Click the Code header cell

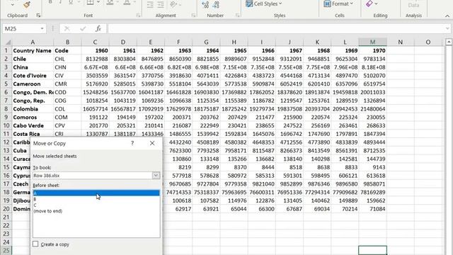(x=68, y=50)
